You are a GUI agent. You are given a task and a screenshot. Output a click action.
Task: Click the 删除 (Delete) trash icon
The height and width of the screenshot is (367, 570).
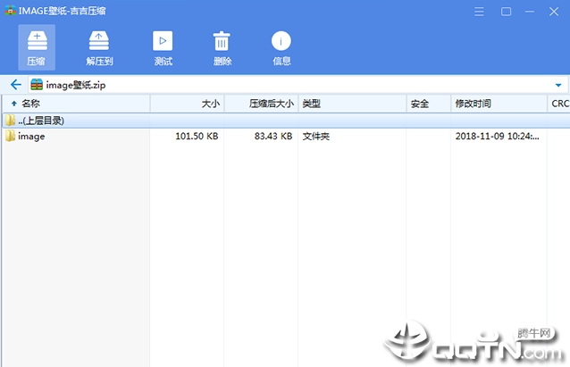[222, 47]
